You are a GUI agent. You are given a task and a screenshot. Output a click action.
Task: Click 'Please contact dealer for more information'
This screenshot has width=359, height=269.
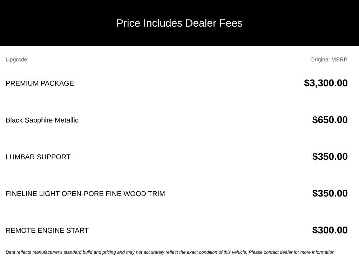pyautogui.click(x=292, y=252)
